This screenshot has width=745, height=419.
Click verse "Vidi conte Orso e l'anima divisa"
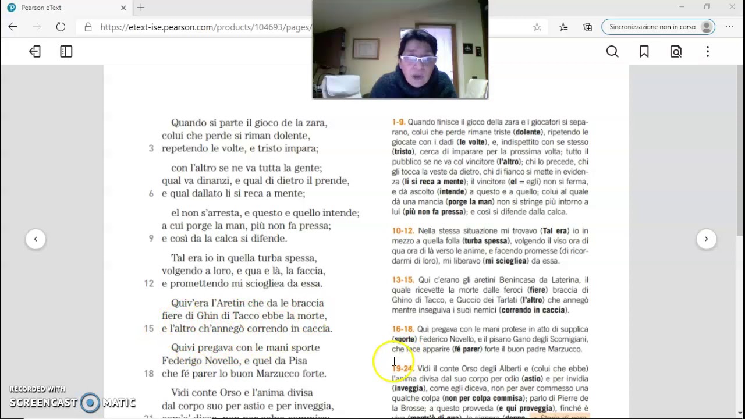tap(242, 393)
